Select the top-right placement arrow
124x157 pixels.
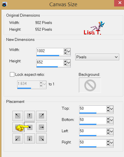[41, 116]
